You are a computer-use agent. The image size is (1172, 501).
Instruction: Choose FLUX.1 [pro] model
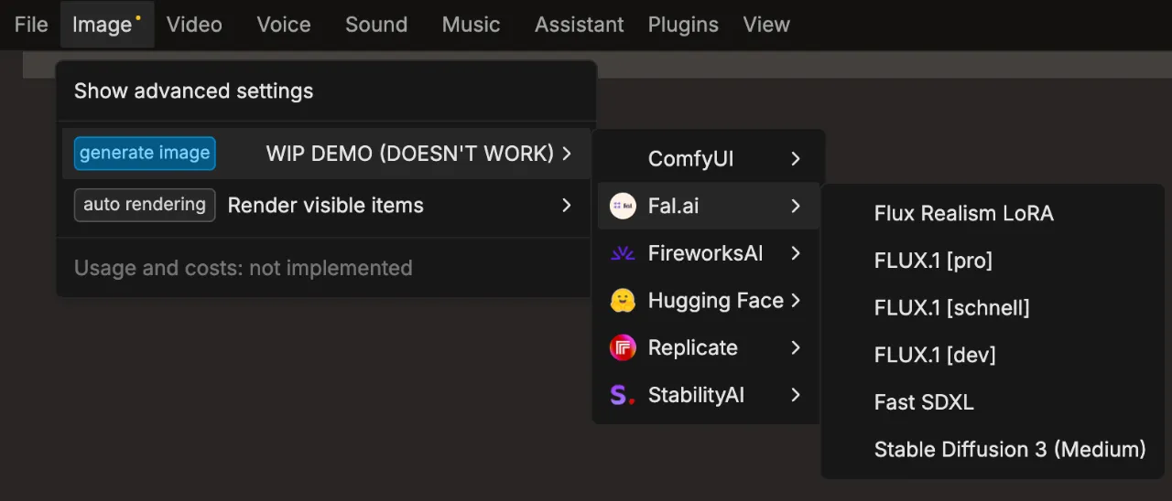click(933, 261)
